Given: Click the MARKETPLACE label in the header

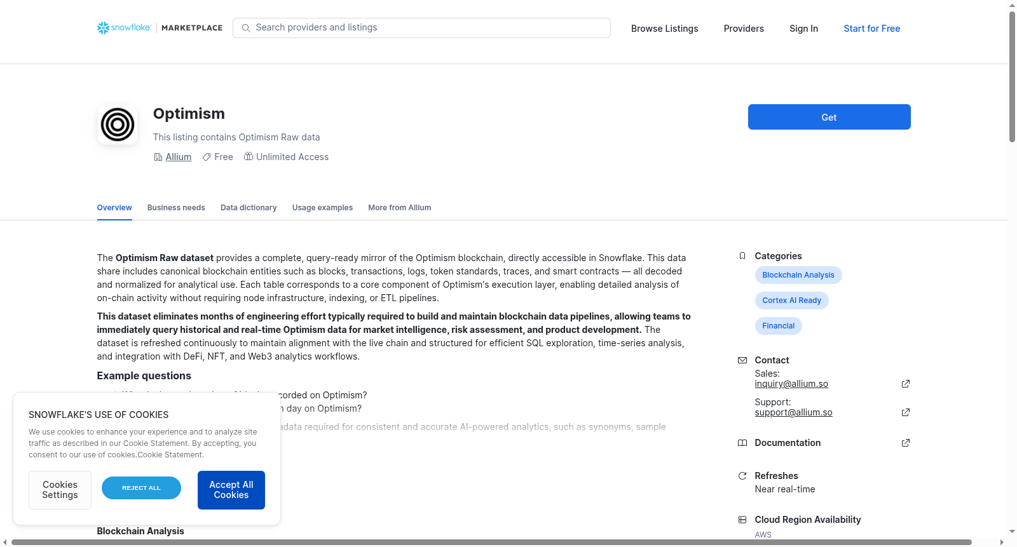Looking at the screenshot, I should [x=192, y=28].
